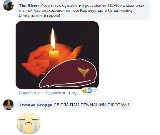
Task: Open the candle and beret image
Action: (x=57, y=55)
